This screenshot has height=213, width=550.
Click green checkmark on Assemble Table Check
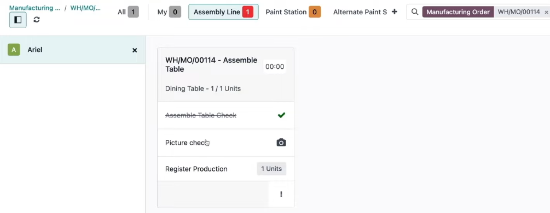pyautogui.click(x=281, y=115)
